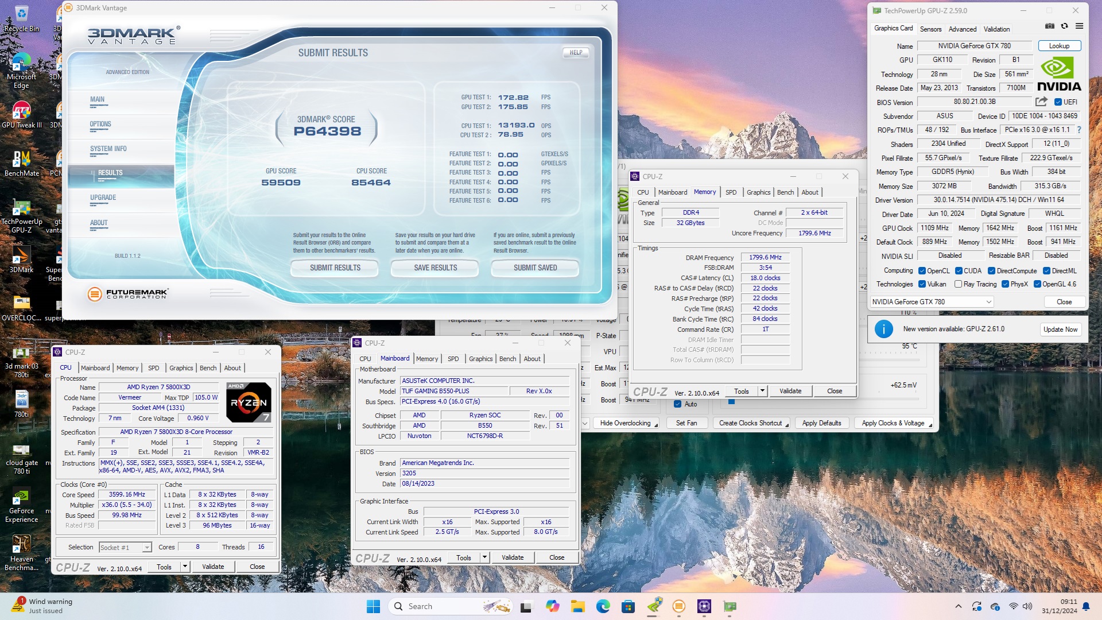Click SAVE RESULTS in 3DMark Vantage
1102x620 pixels.
tap(435, 268)
